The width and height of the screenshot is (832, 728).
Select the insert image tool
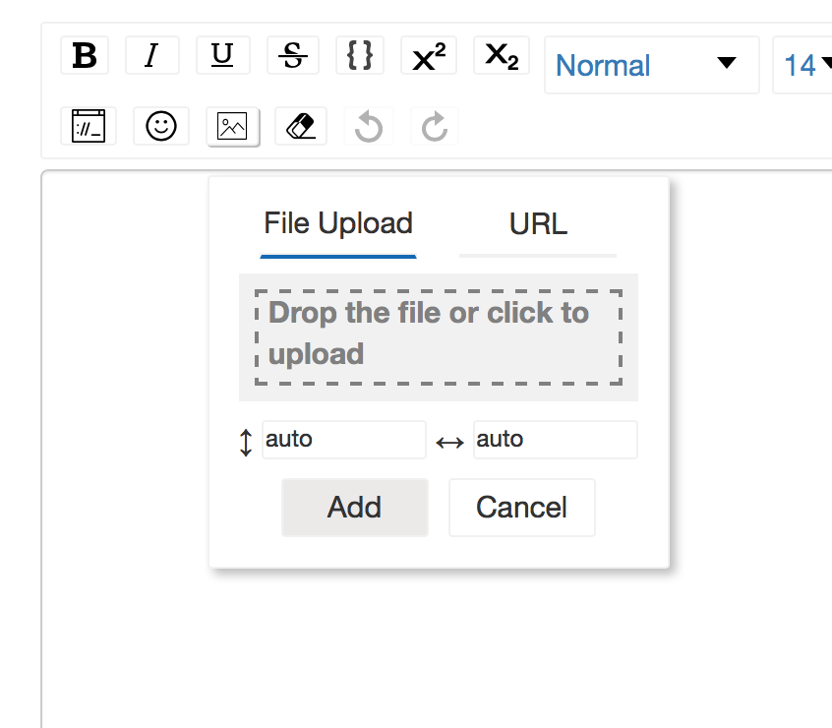pyautogui.click(x=232, y=126)
